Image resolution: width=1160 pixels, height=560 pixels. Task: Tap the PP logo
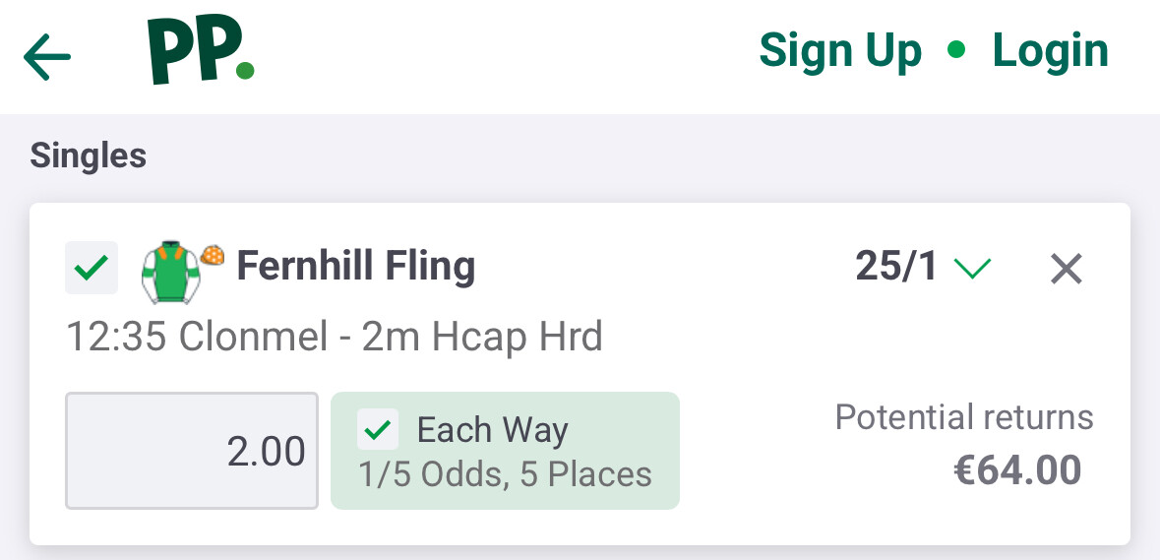pos(200,51)
